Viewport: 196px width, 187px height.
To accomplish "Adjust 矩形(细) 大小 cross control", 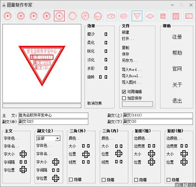I will [184, 154].
